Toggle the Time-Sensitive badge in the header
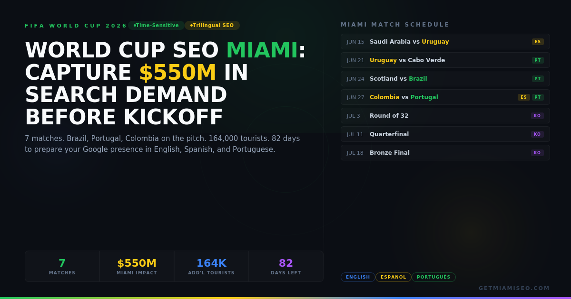Image resolution: width=571 pixels, height=299 pixels. click(x=156, y=25)
